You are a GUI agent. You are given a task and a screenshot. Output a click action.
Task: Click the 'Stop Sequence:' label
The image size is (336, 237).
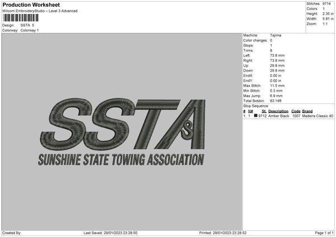[256, 106]
